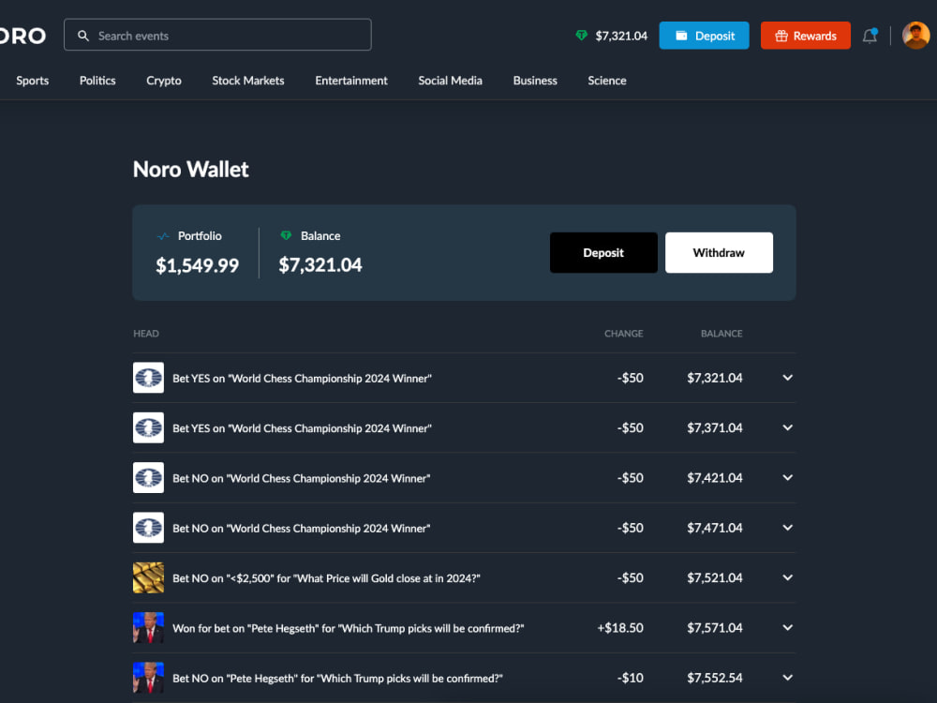Go to the Science category
Image resolution: width=937 pixels, height=703 pixels.
(606, 81)
